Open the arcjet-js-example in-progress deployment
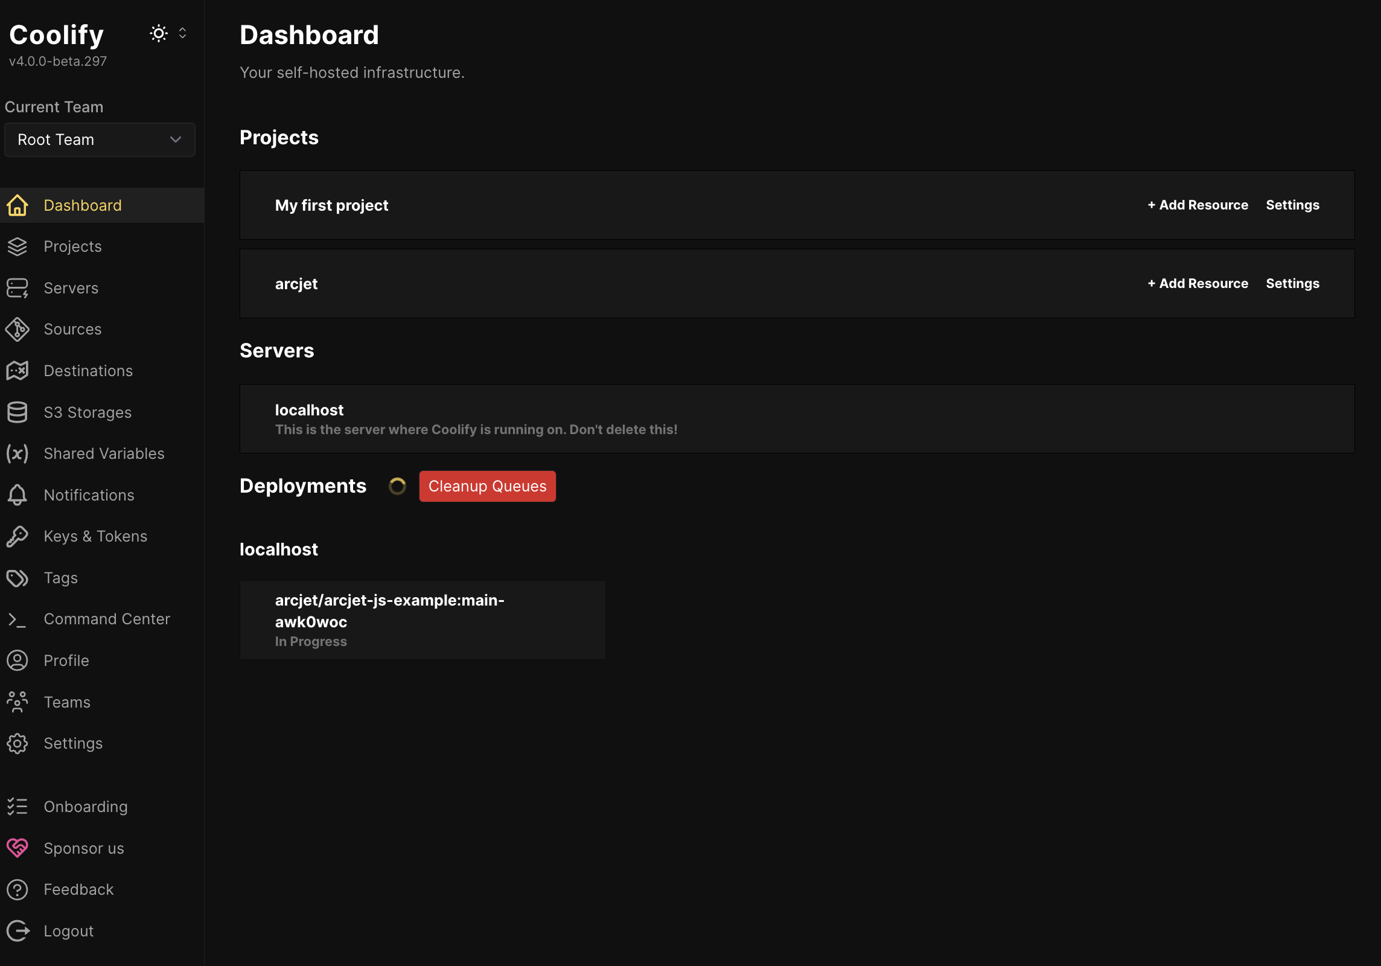The image size is (1381, 966). coord(423,620)
